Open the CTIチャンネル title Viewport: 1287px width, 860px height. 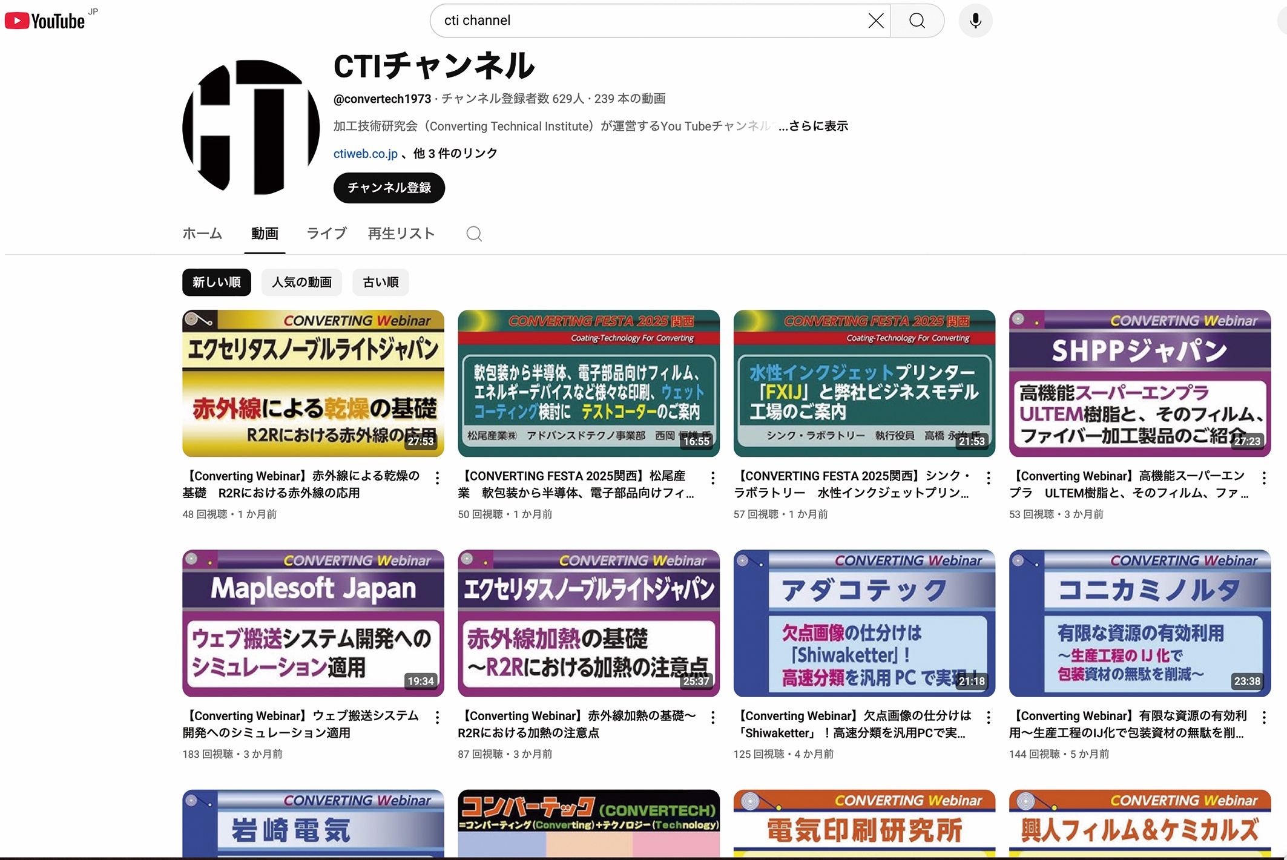tap(434, 66)
